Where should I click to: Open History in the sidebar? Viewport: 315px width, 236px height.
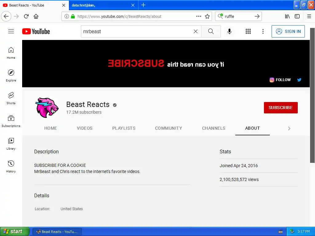(11, 167)
